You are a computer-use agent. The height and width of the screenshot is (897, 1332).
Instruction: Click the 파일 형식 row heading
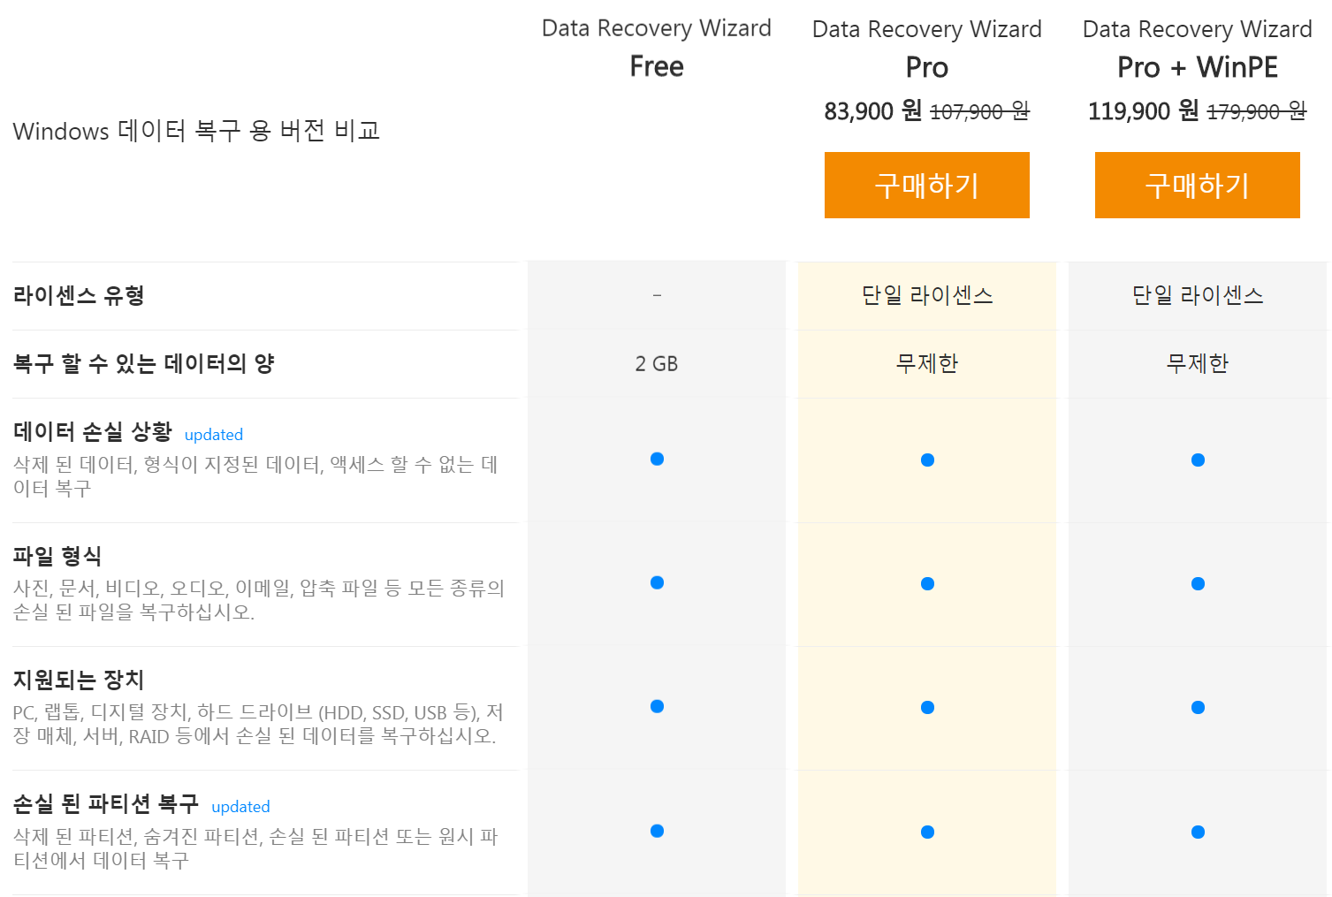tap(57, 556)
